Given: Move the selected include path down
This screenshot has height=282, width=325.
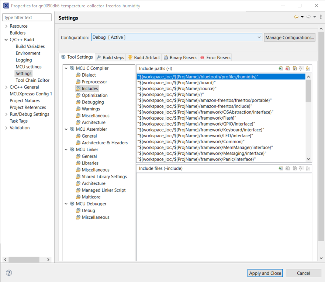Looking at the screenshot, I should coord(308,68).
